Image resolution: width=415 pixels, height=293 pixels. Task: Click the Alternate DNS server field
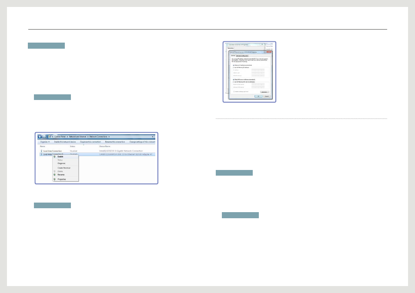(x=258, y=87)
